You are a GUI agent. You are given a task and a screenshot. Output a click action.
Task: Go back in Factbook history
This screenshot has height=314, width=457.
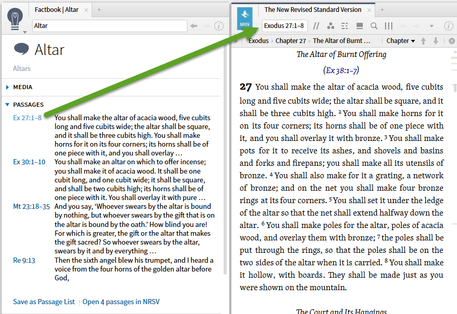194,26
